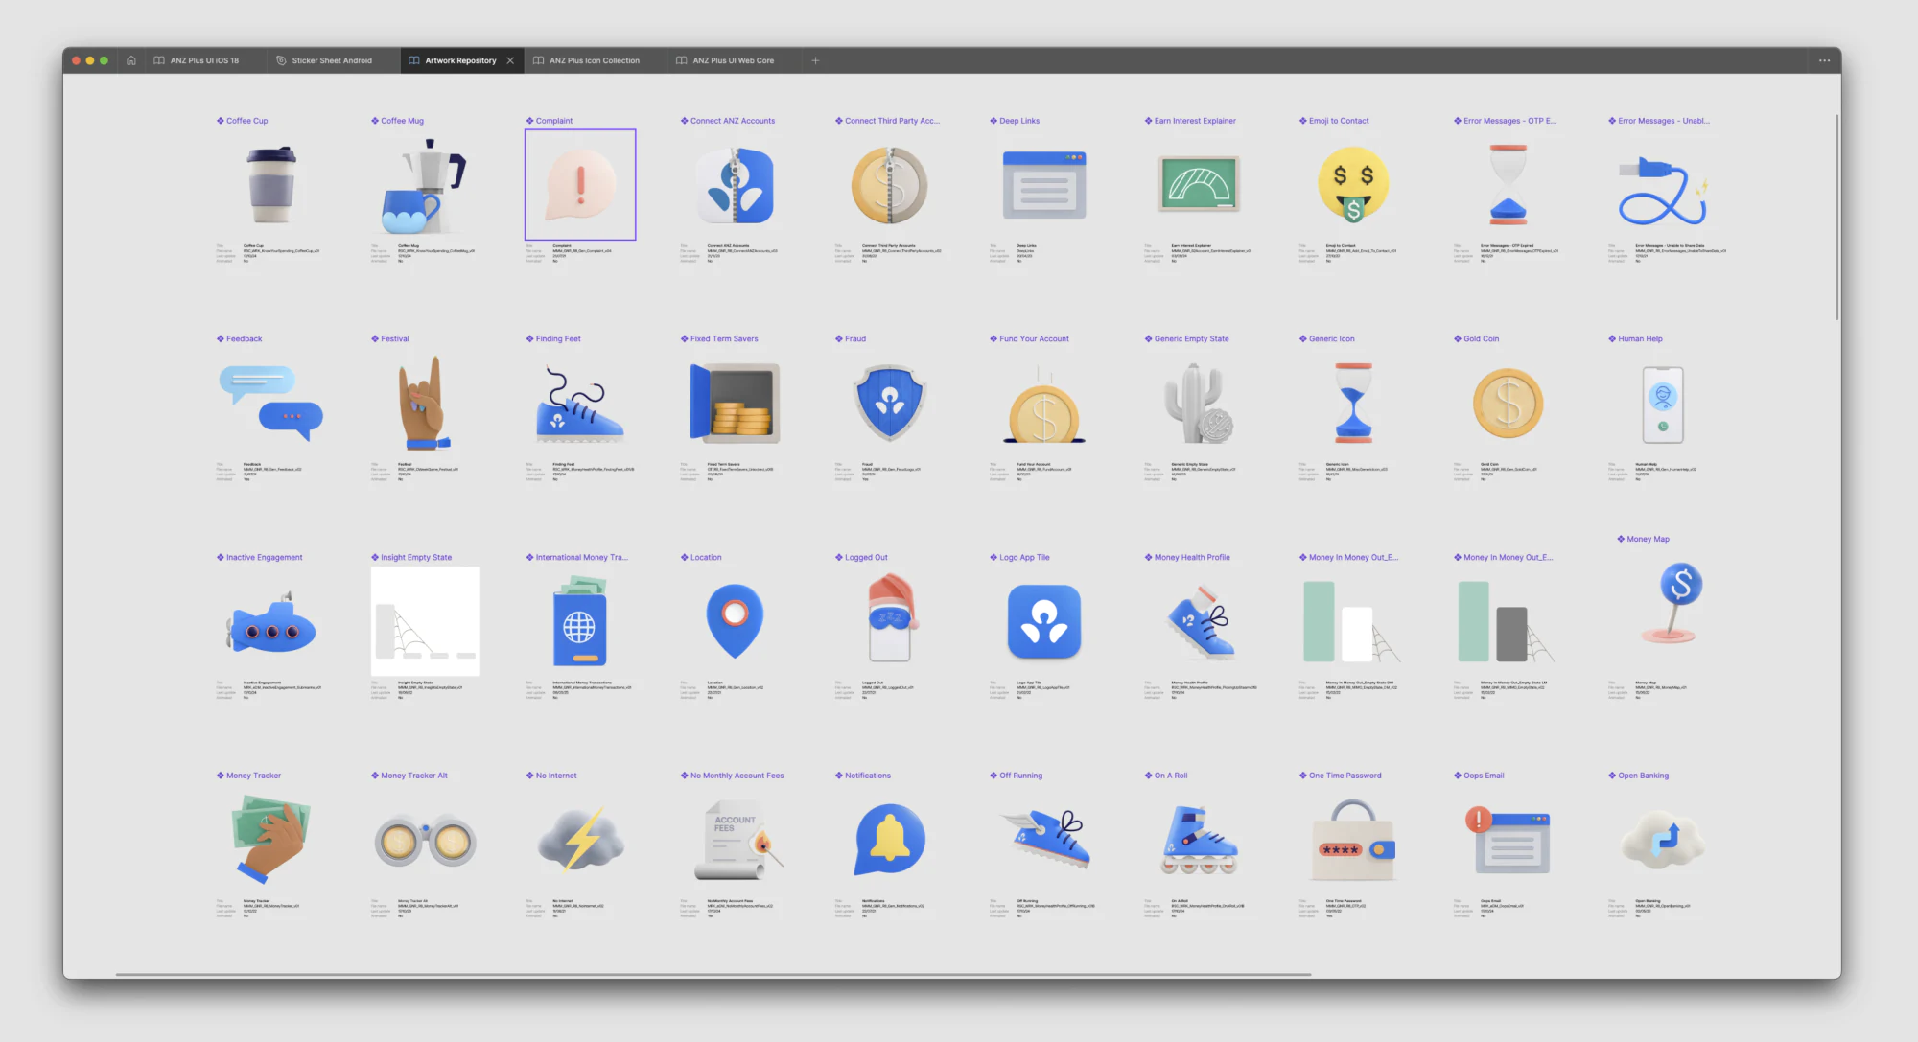Select the On A Roll rollerskate artwork
1918x1042 pixels.
pos(1199,841)
